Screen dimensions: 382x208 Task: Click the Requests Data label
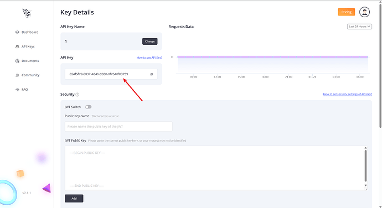point(181,27)
